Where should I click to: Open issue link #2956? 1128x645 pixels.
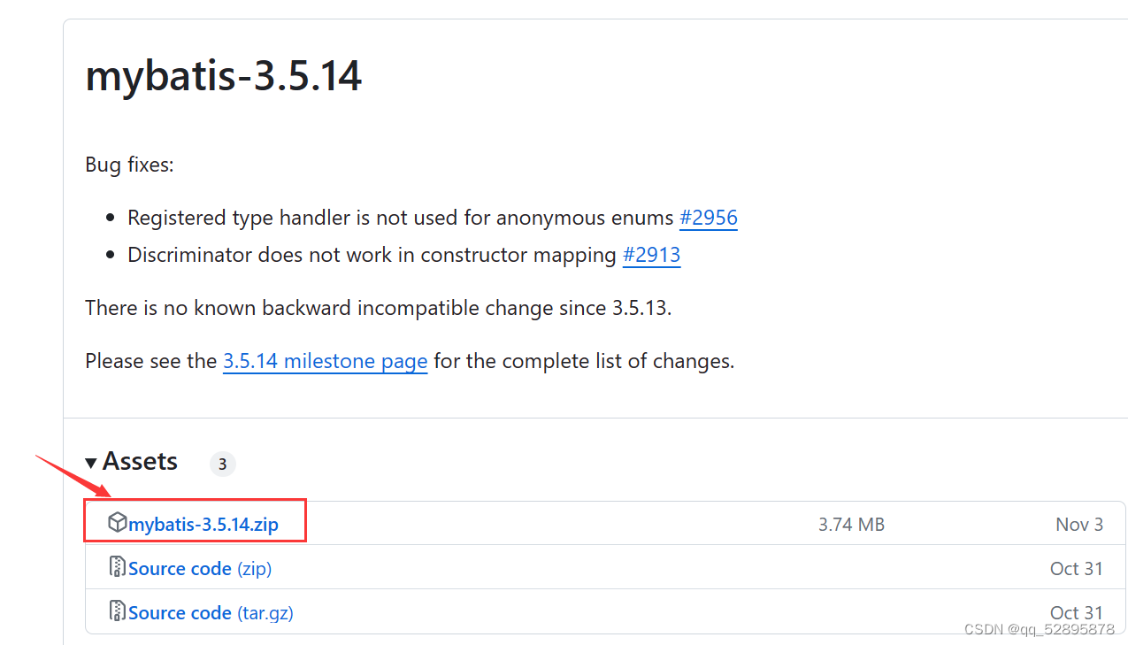click(x=708, y=218)
